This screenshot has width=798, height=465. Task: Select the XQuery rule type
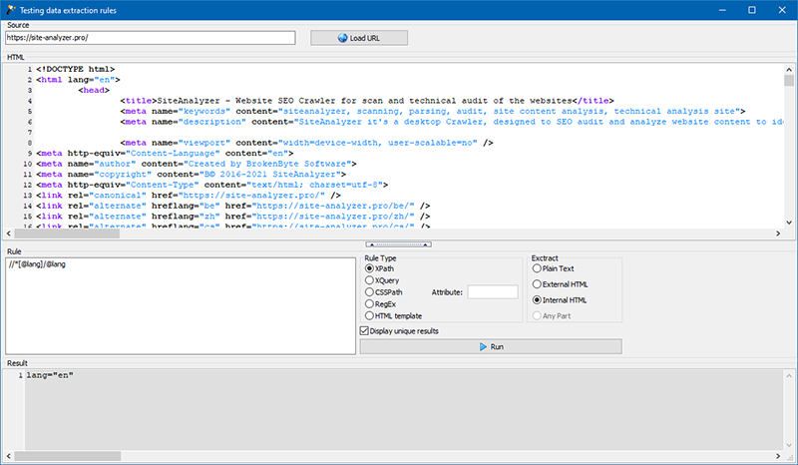[x=382, y=280]
